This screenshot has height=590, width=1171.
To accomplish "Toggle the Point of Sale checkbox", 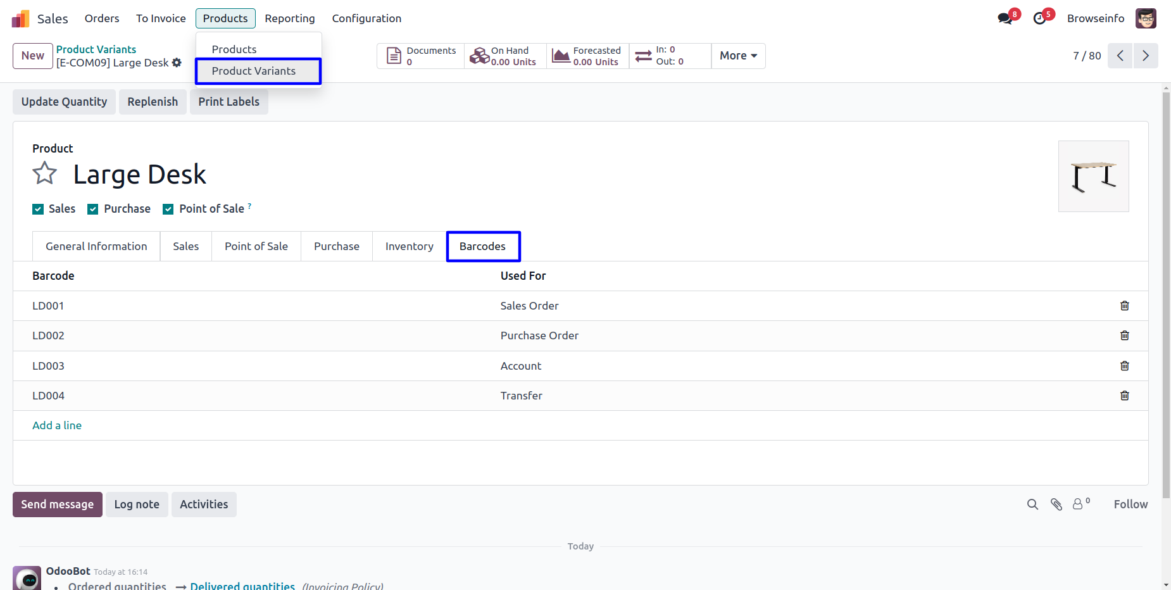I will tap(168, 210).
